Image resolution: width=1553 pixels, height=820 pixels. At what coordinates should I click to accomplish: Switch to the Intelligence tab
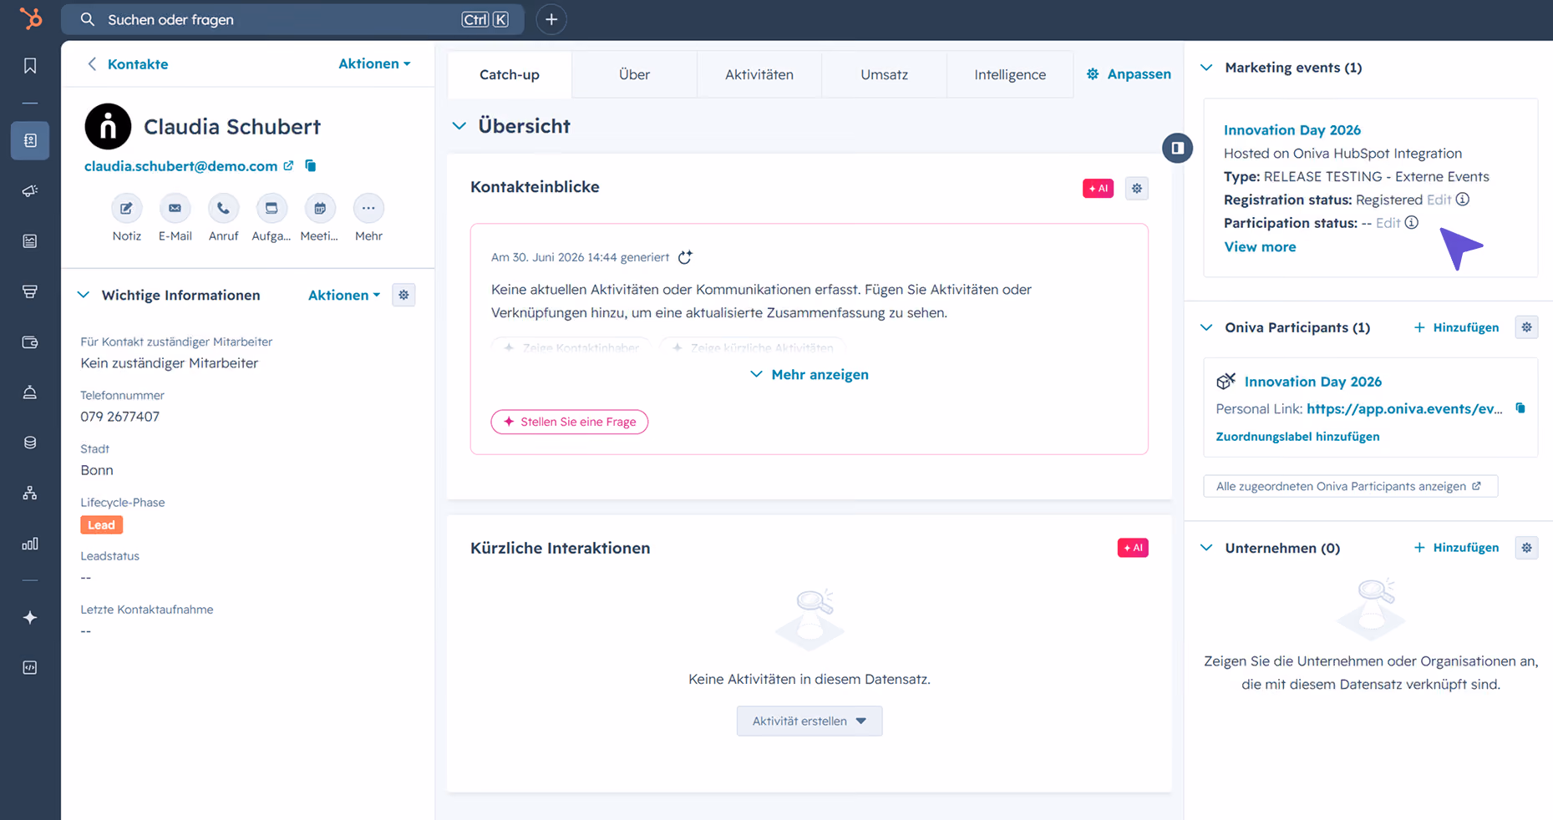[x=1010, y=74]
